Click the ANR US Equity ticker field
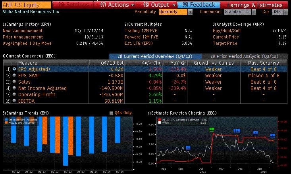 click(27, 5)
